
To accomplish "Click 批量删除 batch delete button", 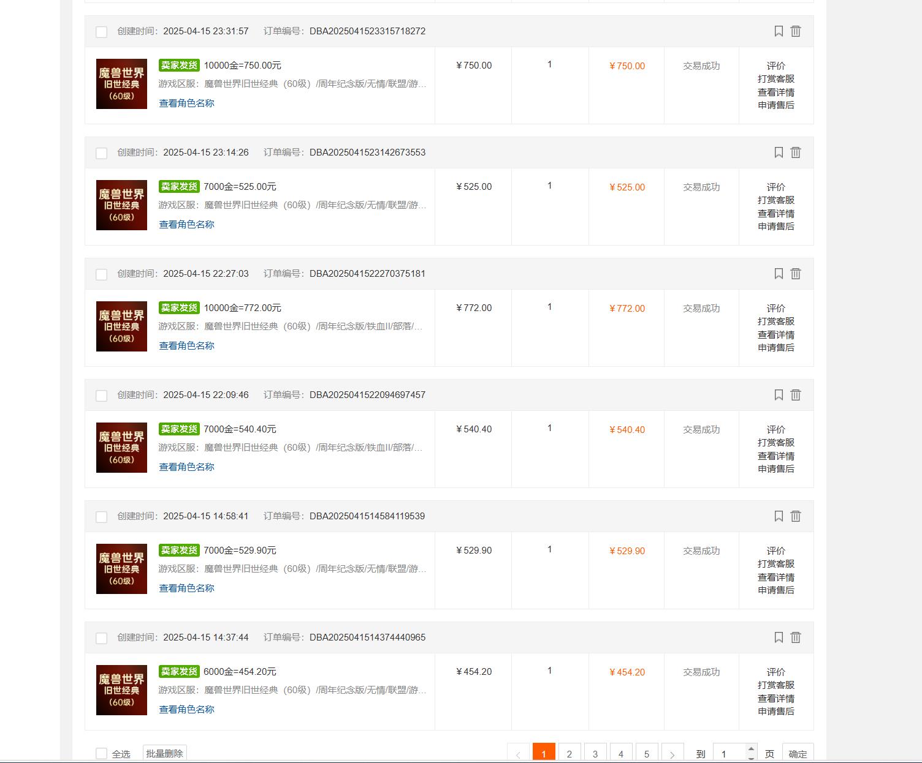I will (164, 754).
